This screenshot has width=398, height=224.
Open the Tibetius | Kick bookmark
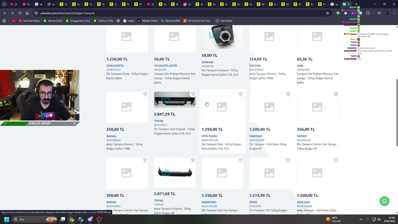coord(104,21)
